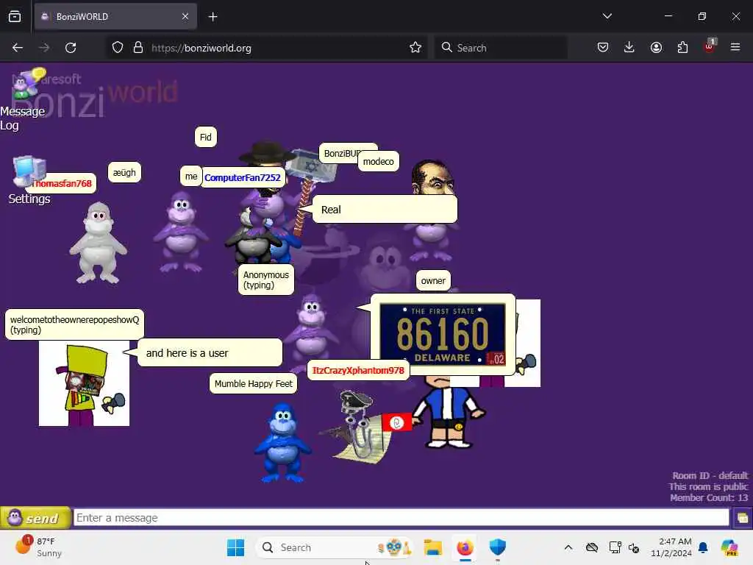Open the list all tabs dropdown
The image size is (753, 565).
coord(607,16)
